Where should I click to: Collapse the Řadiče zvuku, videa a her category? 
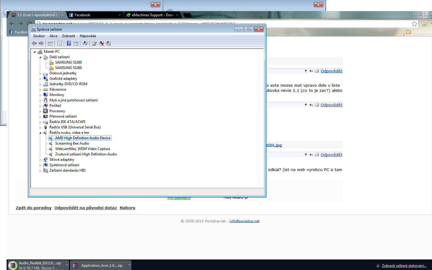pos(40,133)
